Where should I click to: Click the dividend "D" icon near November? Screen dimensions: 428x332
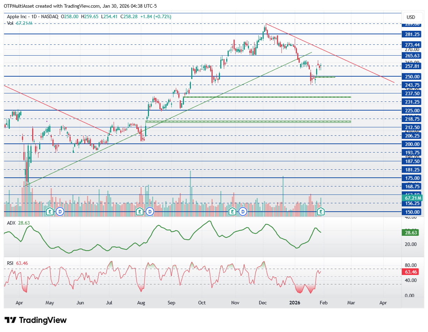tap(243, 211)
